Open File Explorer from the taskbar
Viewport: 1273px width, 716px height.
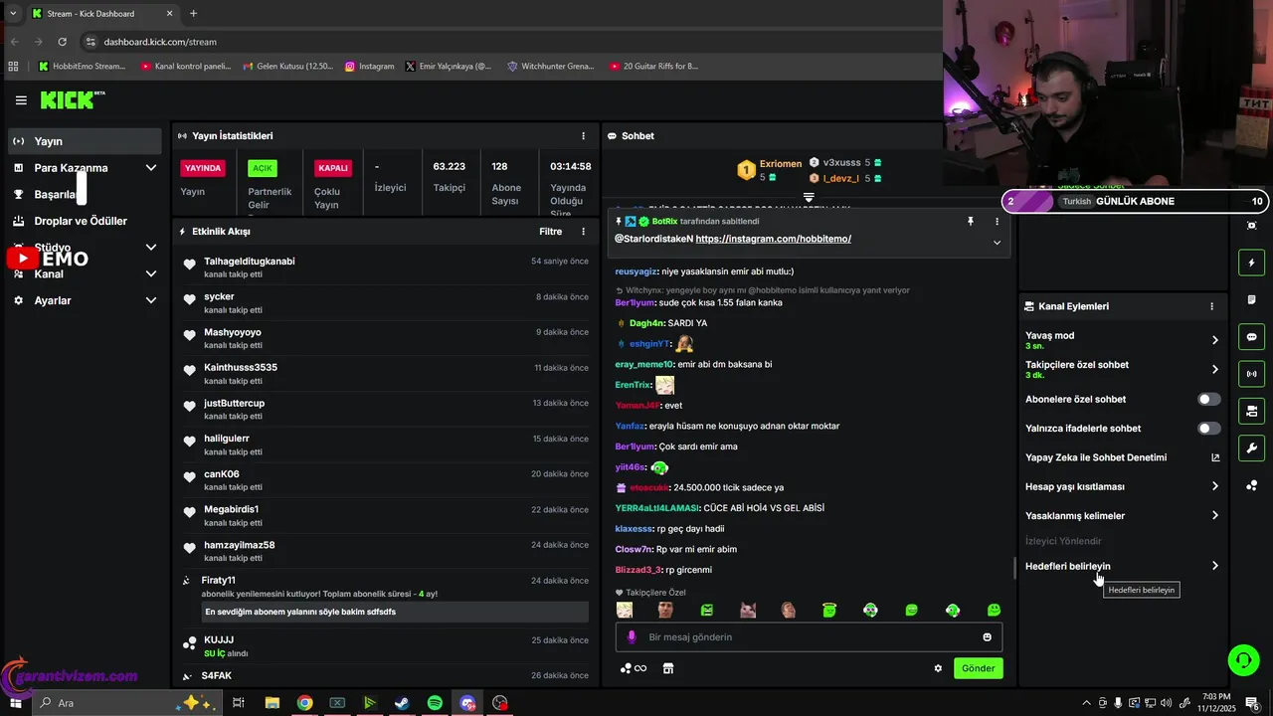point(272,703)
